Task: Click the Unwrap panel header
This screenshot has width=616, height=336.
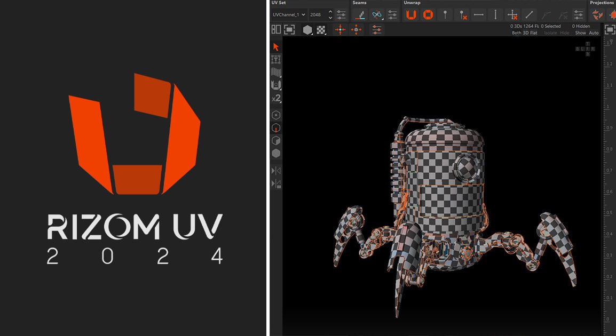Action: [x=412, y=3]
